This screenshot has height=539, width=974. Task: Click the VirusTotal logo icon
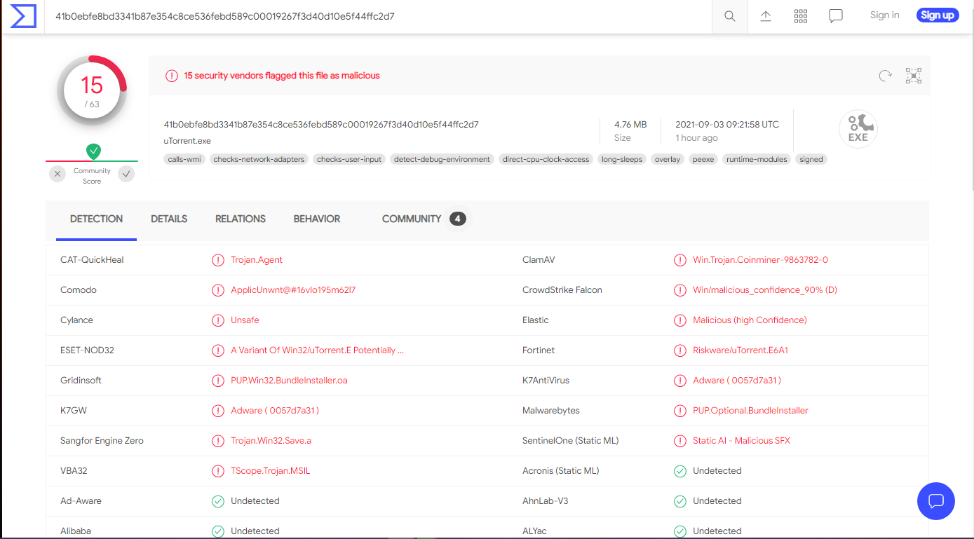coord(23,16)
